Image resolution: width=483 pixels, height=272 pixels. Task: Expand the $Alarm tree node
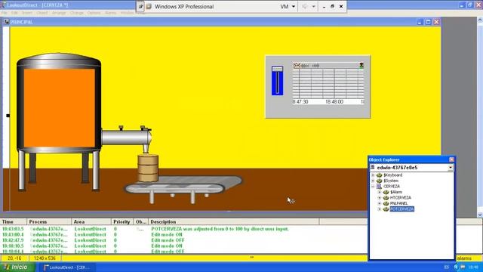[380, 192]
